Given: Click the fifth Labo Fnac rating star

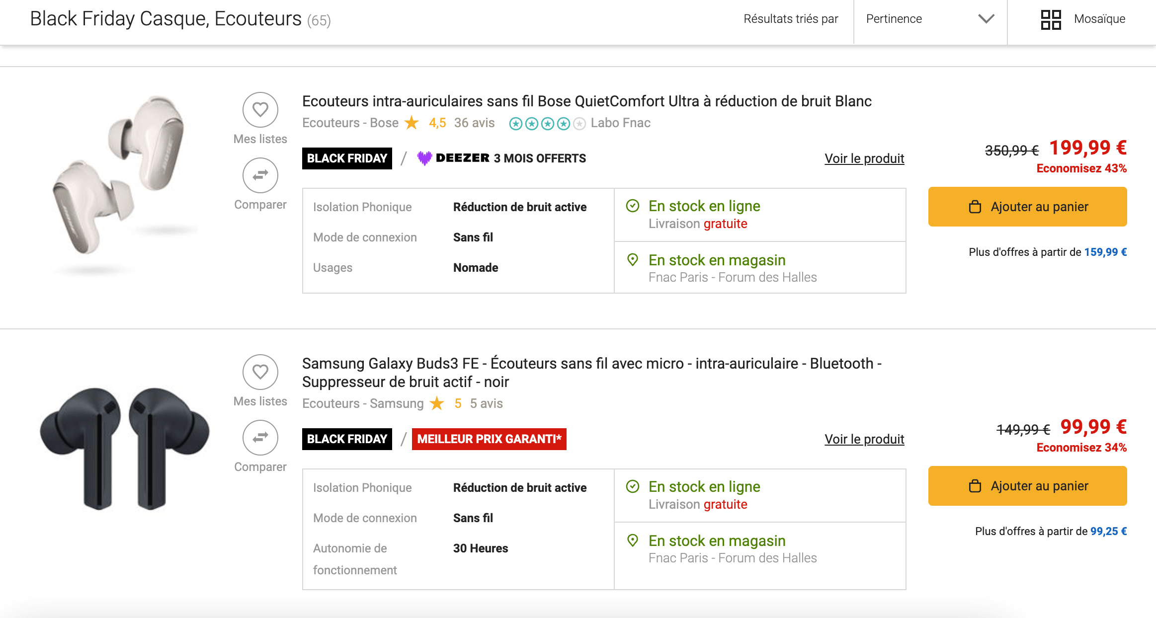Looking at the screenshot, I should coord(579,123).
